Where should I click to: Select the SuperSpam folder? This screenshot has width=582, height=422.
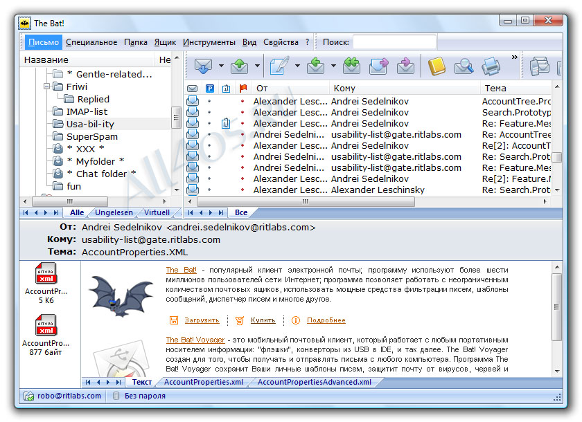[x=91, y=136]
